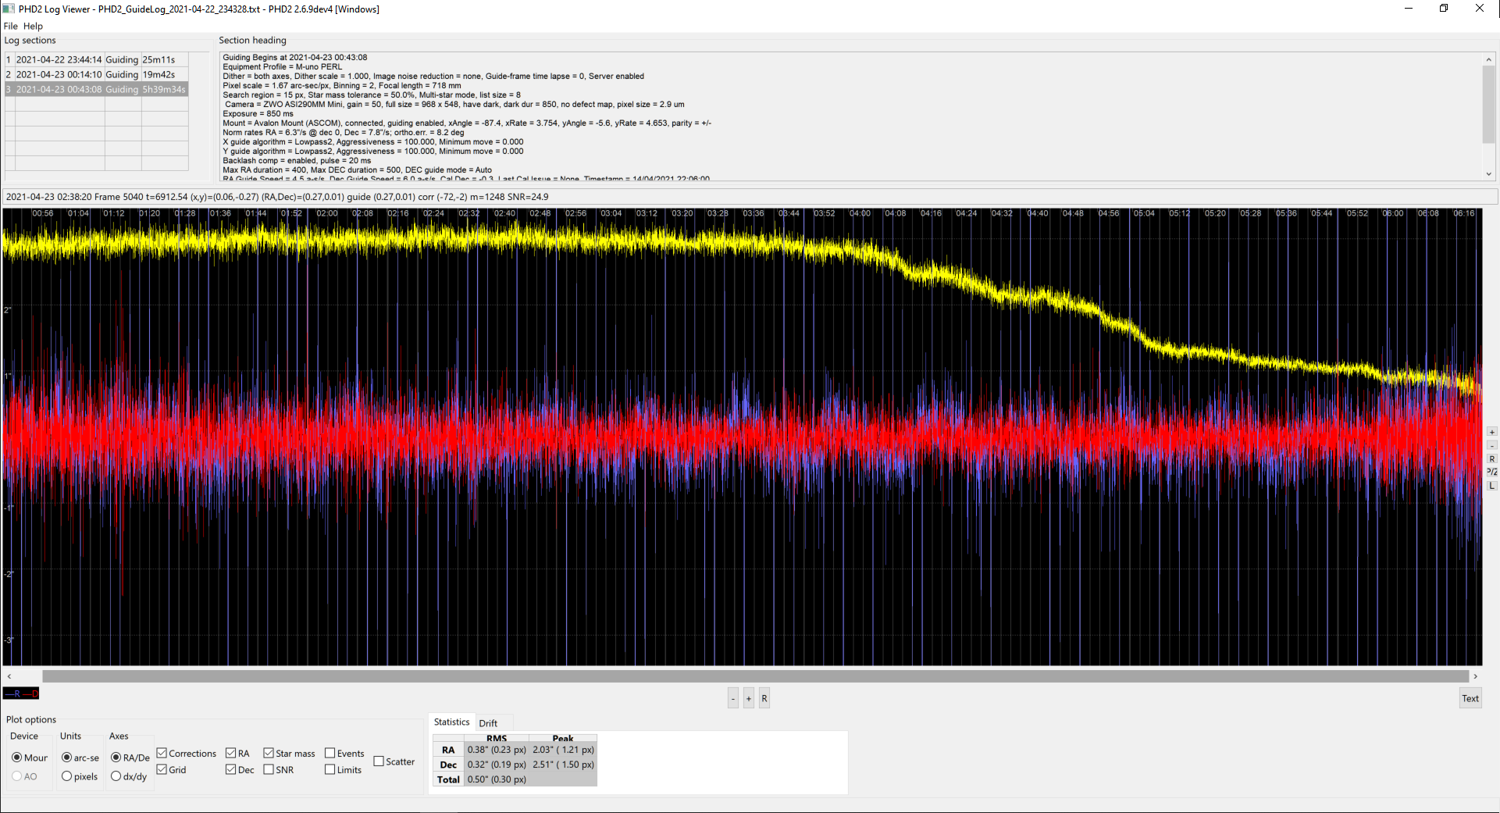Restore down the PHD2 Log Viewer window
Viewport: 1500px width, 813px height.
pos(1444,9)
